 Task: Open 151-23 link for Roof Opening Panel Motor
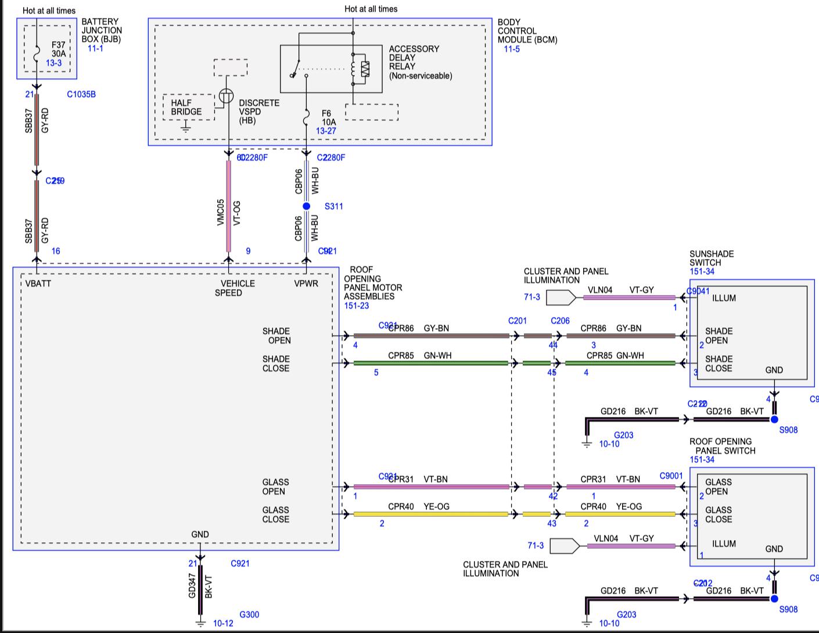356,305
